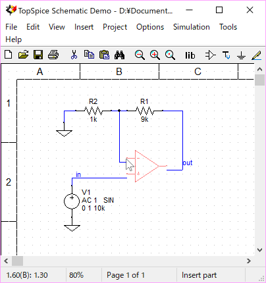Zoom out with the minus magnifier

140,55
